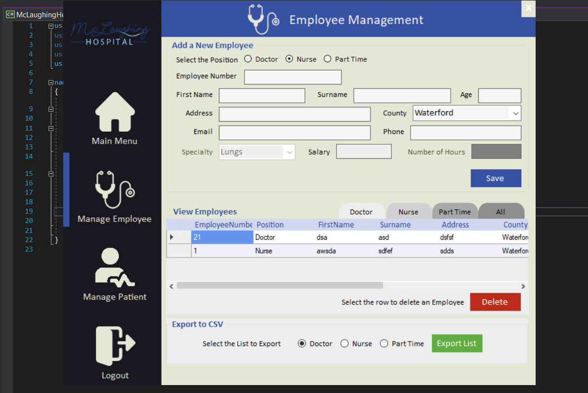Image resolution: width=588 pixels, height=393 pixels.
Task: Select the Manage Employee stethoscope icon
Action: pos(114,190)
